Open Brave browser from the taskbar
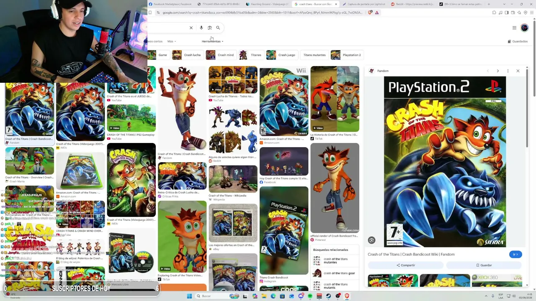The width and height of the screenshot is (536, 301). pyautogui.click(x=347, y=296)
